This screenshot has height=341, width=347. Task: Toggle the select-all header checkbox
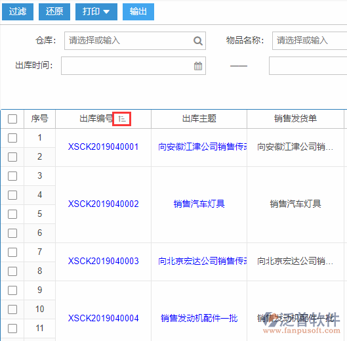pyautogui.click(x=12, y=119)
